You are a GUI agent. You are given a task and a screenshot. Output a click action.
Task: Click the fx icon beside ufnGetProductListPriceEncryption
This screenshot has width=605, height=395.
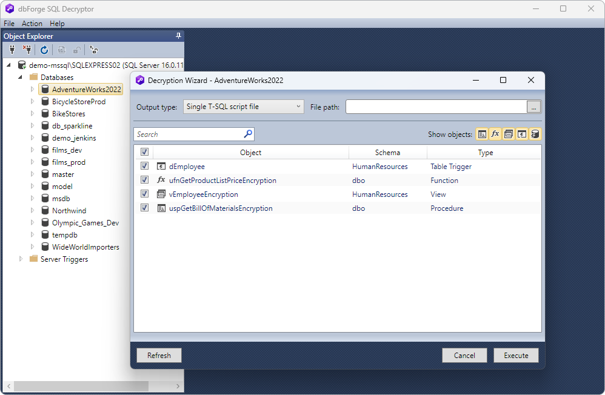coord(161,180)
